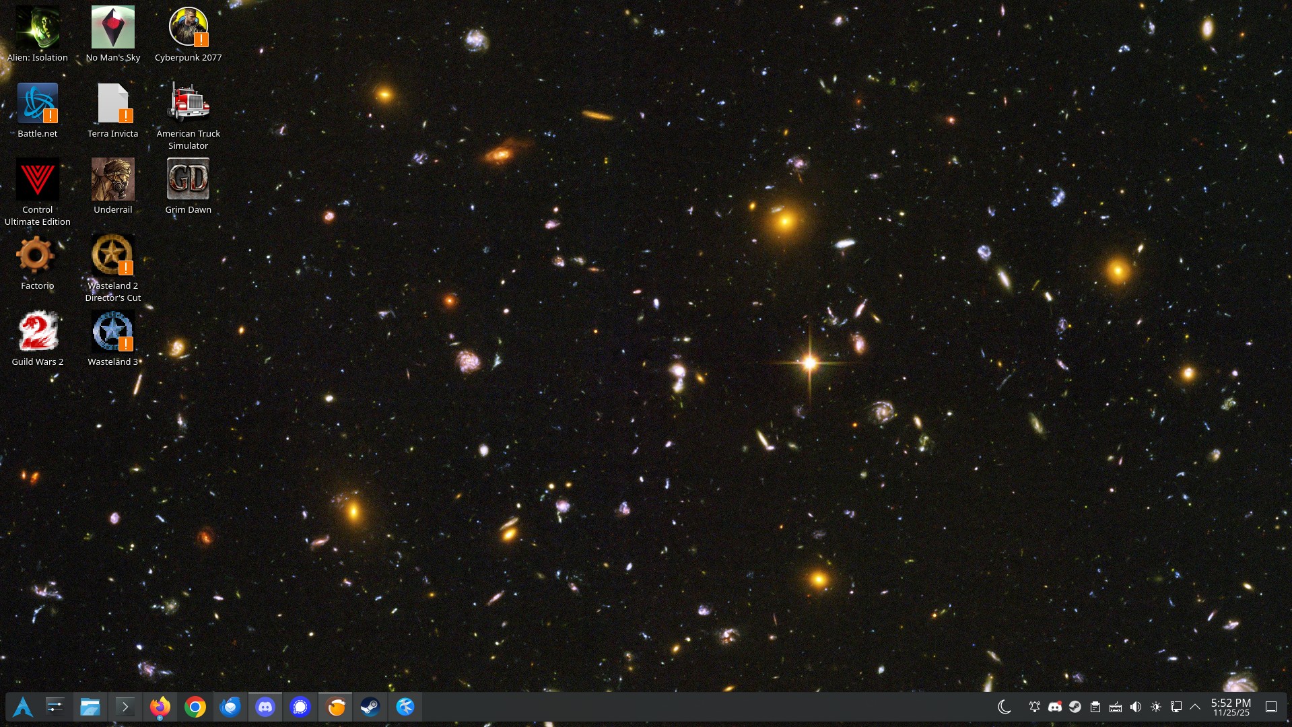Open Firefox from the taskbar
Viewport: 1292px width, 727px height.
[x=160, y=707]
